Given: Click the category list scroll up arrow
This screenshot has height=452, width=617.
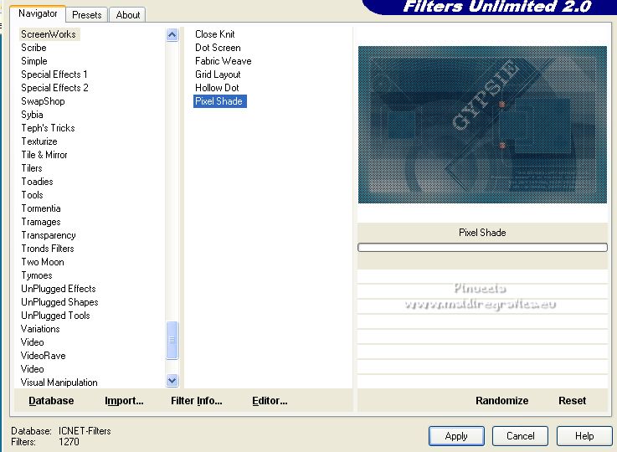Looking at the screenshot, I should [x=172, y=35].
